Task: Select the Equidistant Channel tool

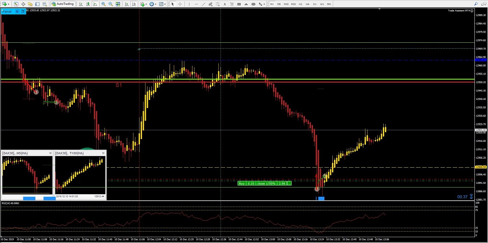Action: pos(211,4)
